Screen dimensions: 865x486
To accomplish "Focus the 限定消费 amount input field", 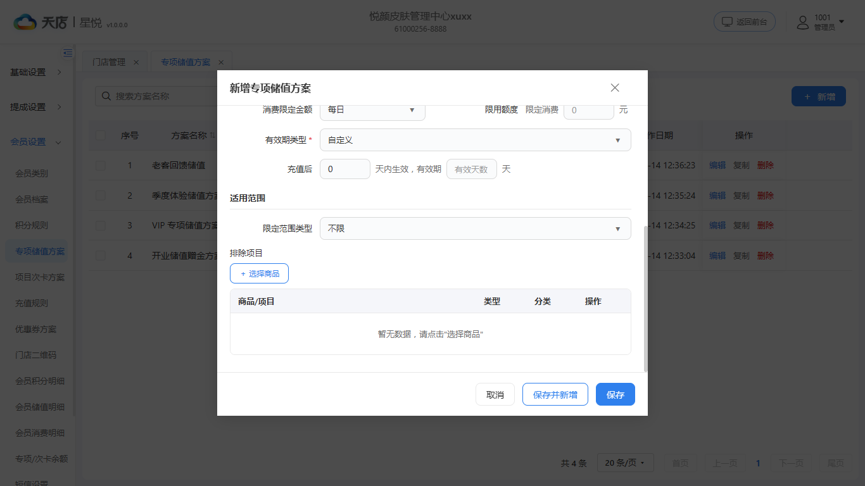I will pyautogui.click(x=589, y=110).
